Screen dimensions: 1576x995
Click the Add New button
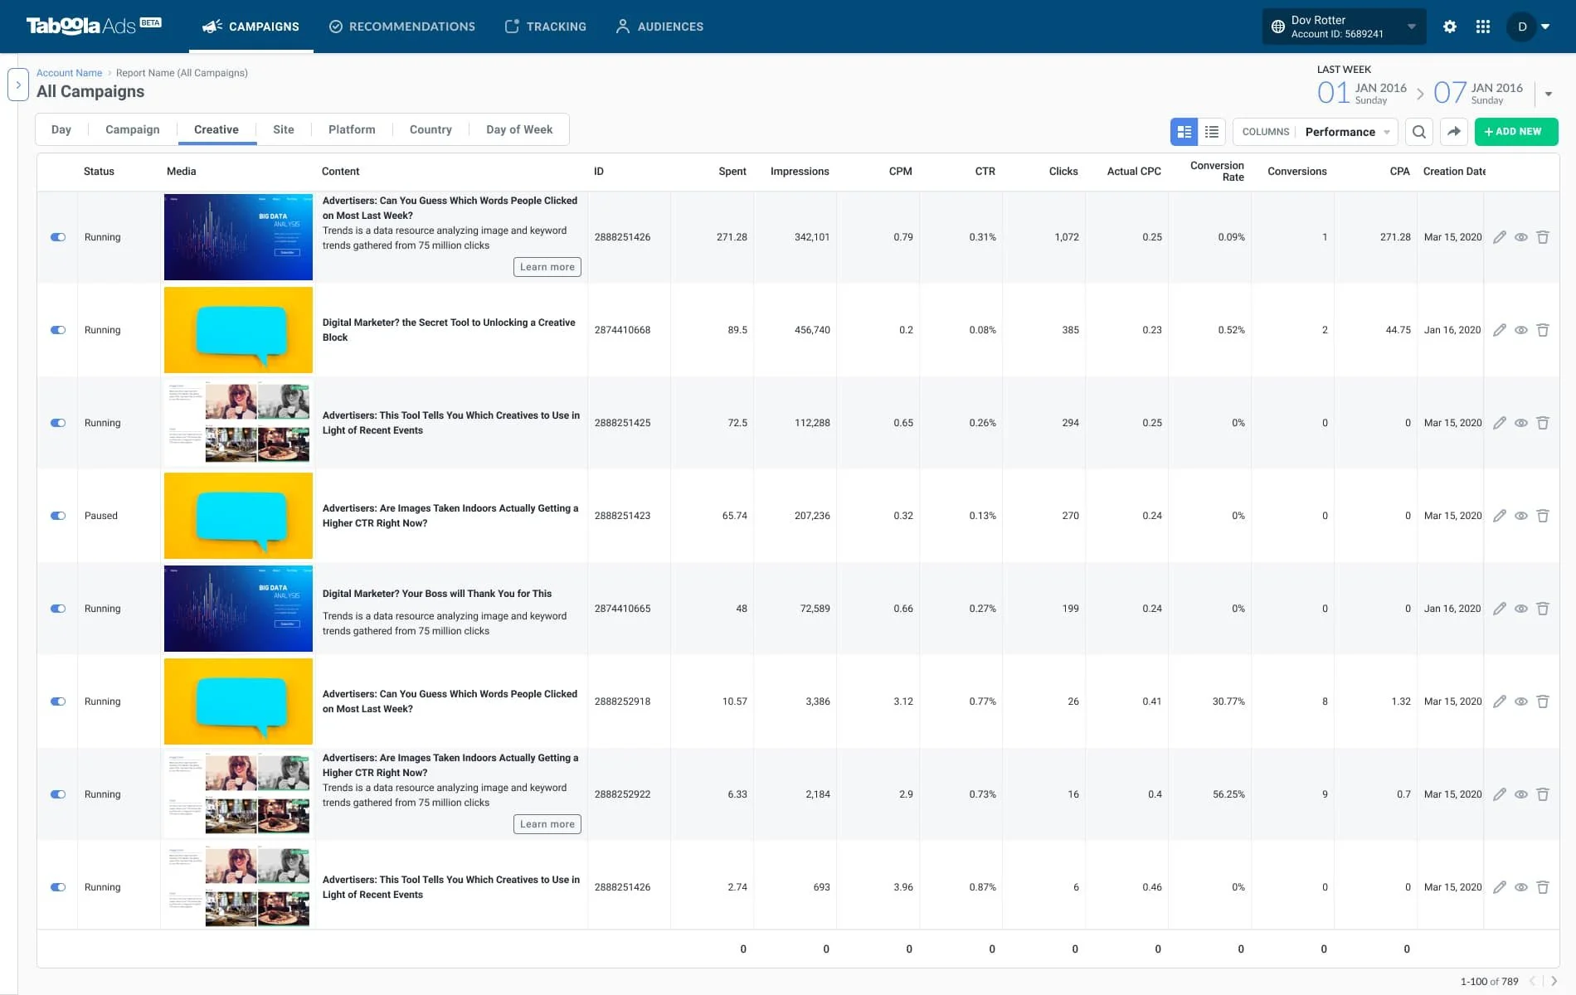tap(1516, 132)
